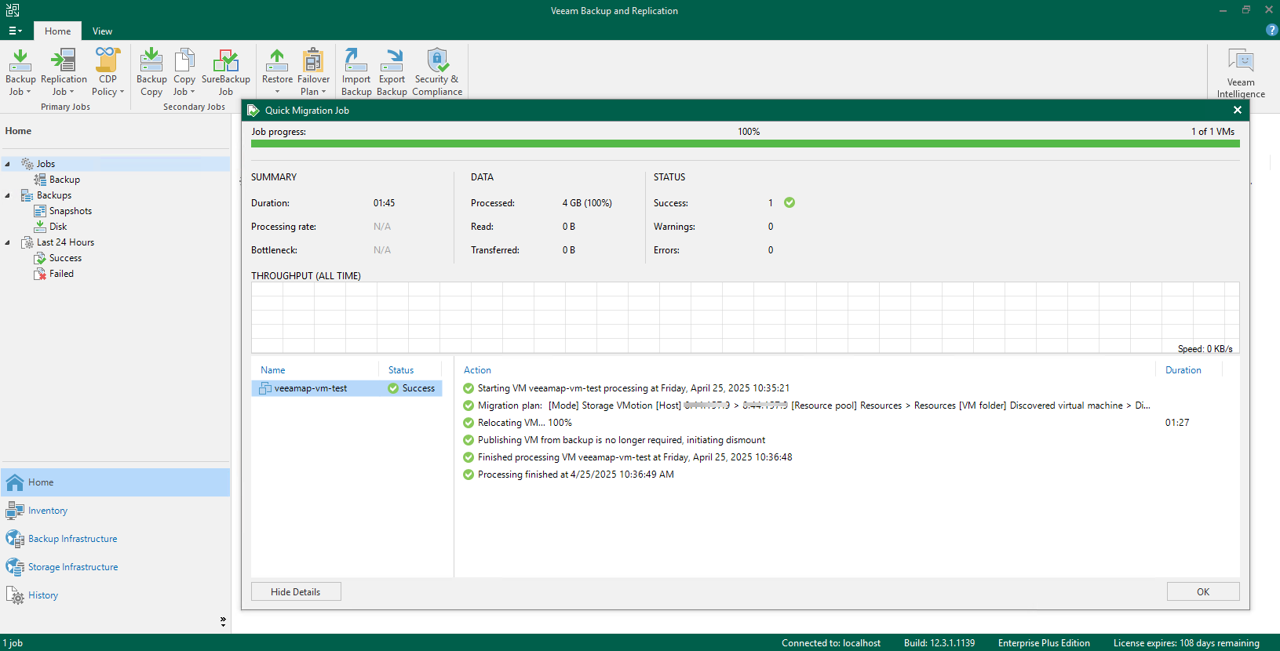The image size is (1280, 651).
Task: Select the Success tree node
Action: click(65, 258)
